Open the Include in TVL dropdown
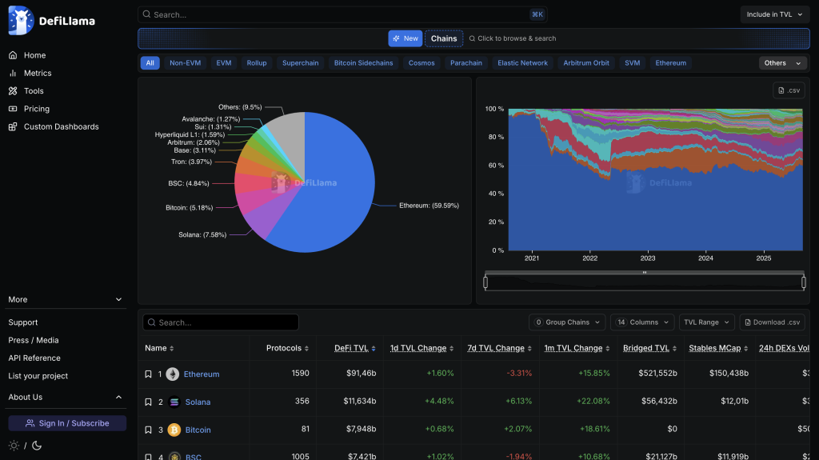Image resolution: width=819 pixels, height=460 pixels. pyautogui.click(x=774, y=14)
